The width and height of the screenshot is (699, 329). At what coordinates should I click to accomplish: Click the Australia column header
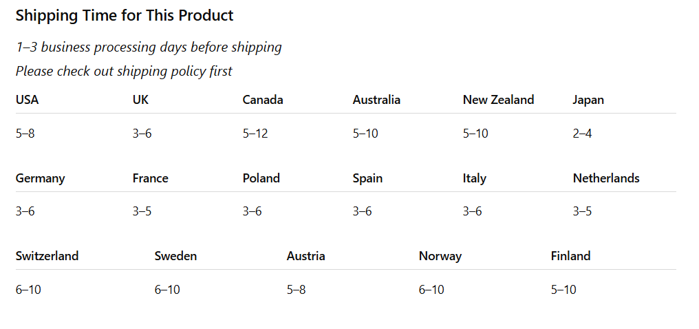[376, 100]
